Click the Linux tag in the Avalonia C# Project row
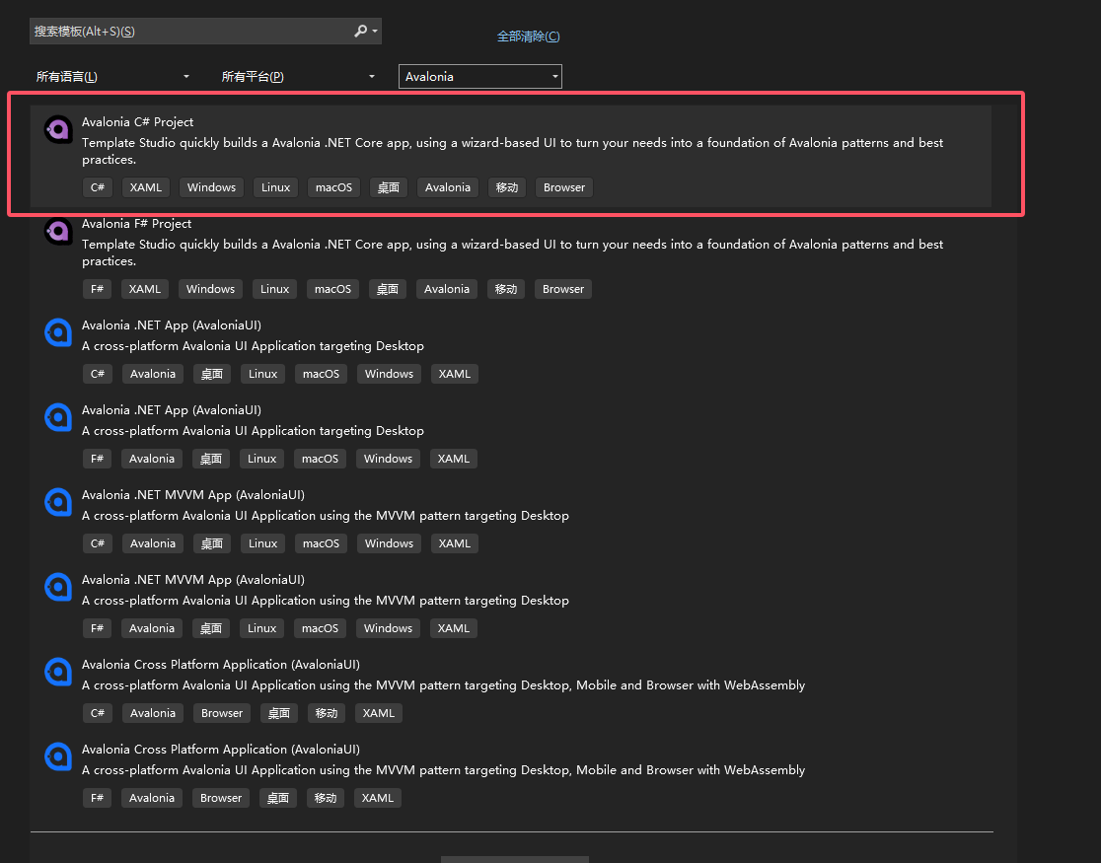Image resolution: width=1101 pixels, height=863 pixels. tap(276, 187)
